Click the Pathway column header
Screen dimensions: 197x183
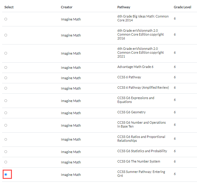click(x=124, y=7)
